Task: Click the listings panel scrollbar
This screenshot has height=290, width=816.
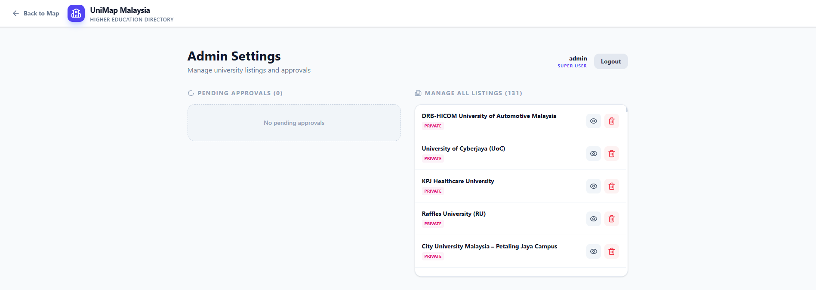Action: click(626, 110)
